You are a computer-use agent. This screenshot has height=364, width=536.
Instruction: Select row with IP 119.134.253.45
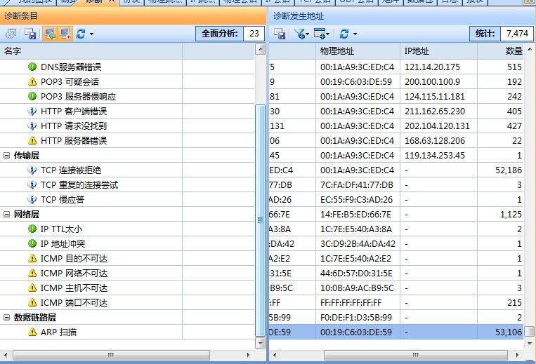[396, 156]
